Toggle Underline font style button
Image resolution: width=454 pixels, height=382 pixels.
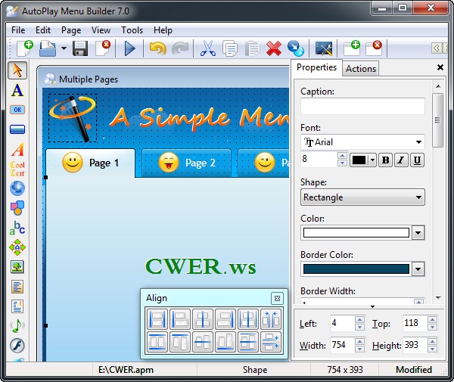tap(417, 160)
